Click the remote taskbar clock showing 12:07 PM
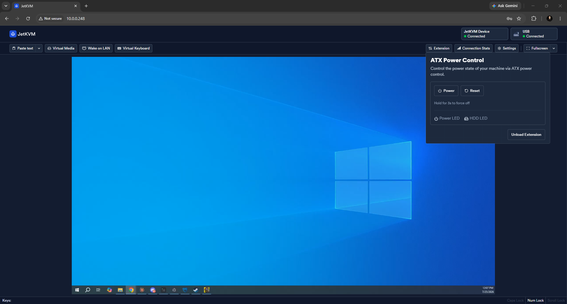 pyautogui.click(x=488, y=290)
